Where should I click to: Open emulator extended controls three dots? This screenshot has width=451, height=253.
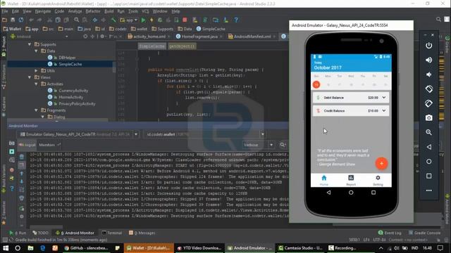coord(428,190)
